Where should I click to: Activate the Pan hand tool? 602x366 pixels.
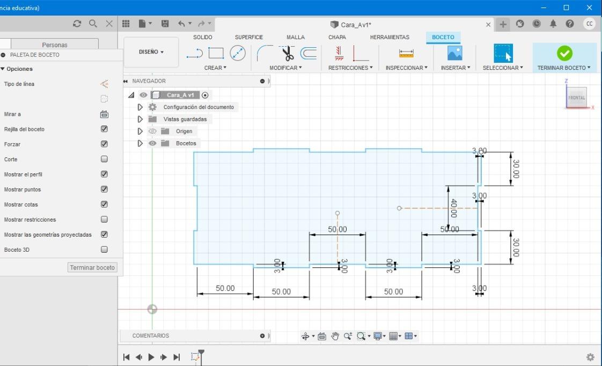click(x=335, y=336)
